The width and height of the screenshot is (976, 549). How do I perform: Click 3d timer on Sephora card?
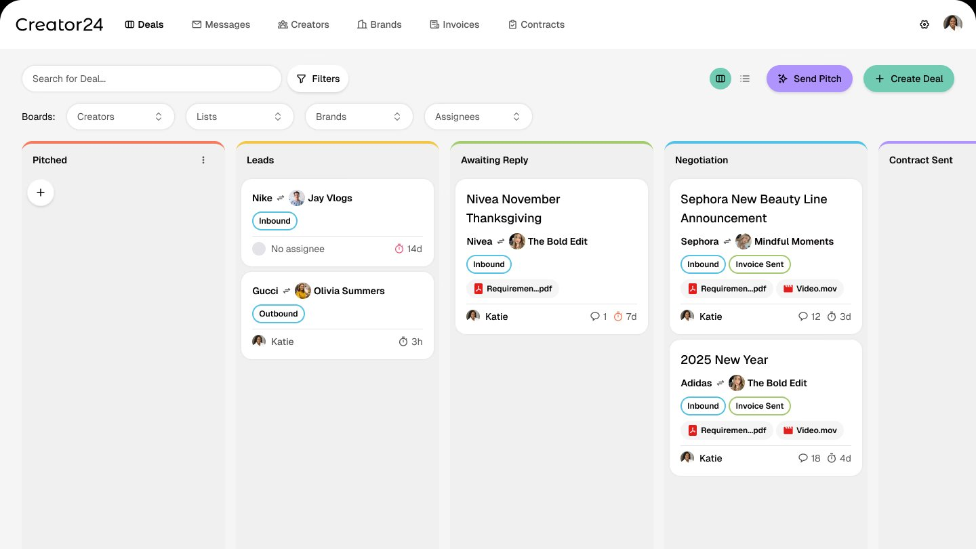tap(839, 317)
